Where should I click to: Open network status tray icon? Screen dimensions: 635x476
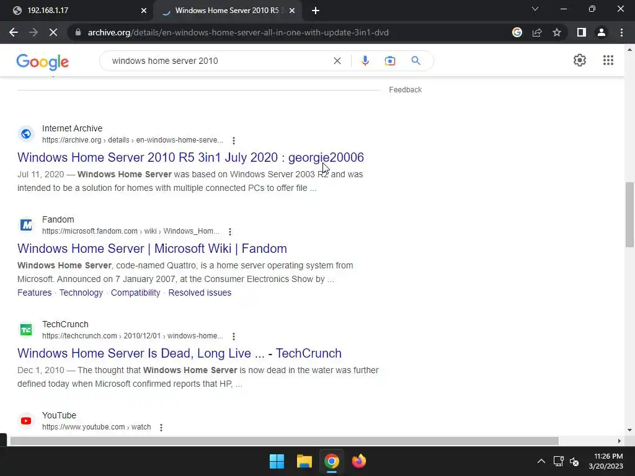tap(559, 461)
